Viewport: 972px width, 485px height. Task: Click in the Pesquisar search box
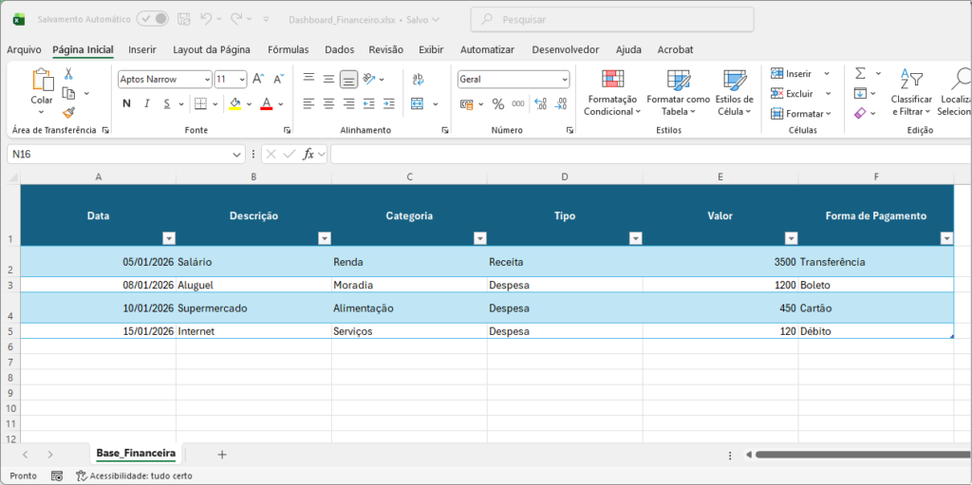(612, 20)
